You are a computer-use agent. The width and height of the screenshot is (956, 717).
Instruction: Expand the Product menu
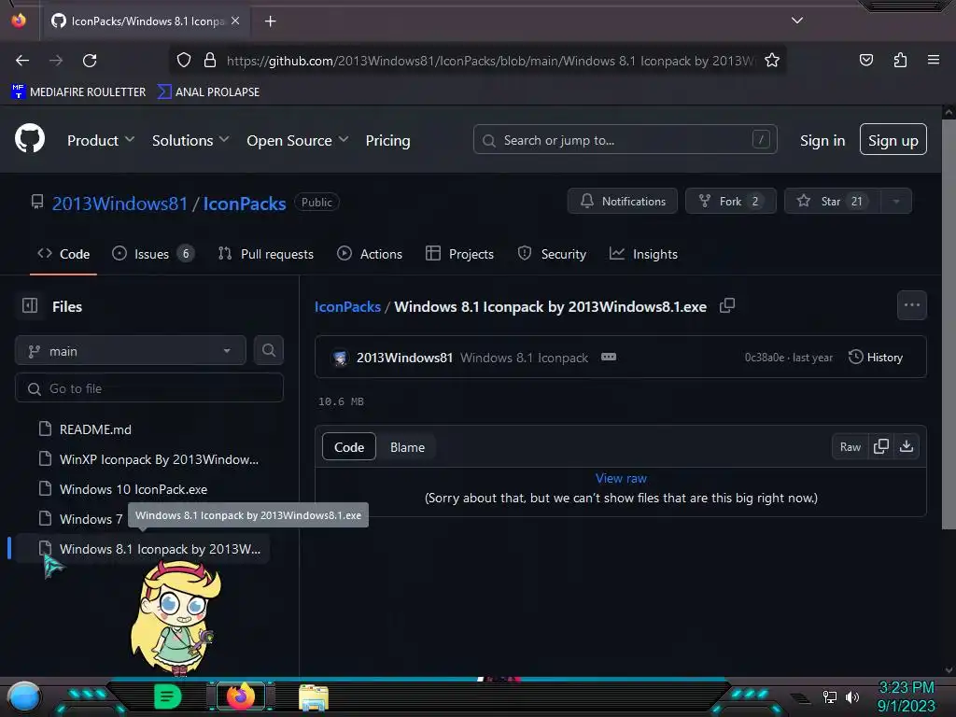[x=101, y=140]
